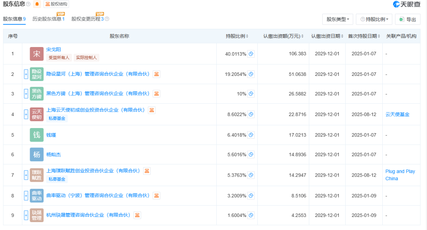Click the pie chart icon beside 19.2054%

(x=251, y=74)
